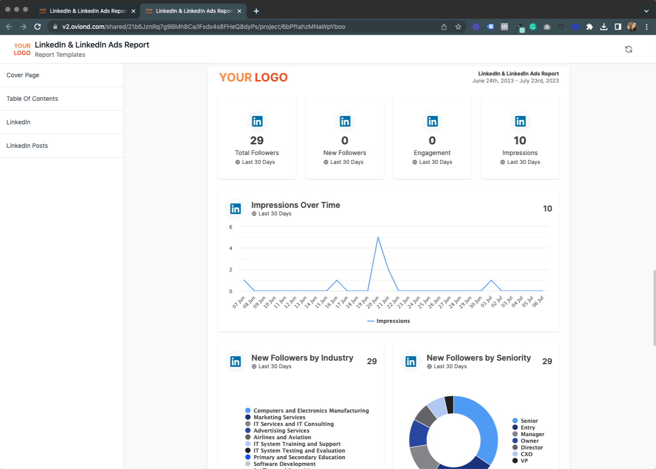
Task: Toggle Impressions series in chart legend
Action: coord(388,321)
